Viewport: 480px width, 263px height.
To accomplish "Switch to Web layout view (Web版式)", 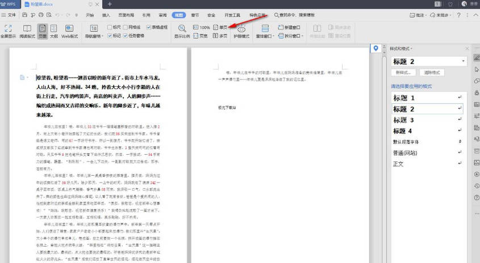I will tap(69, 31).
